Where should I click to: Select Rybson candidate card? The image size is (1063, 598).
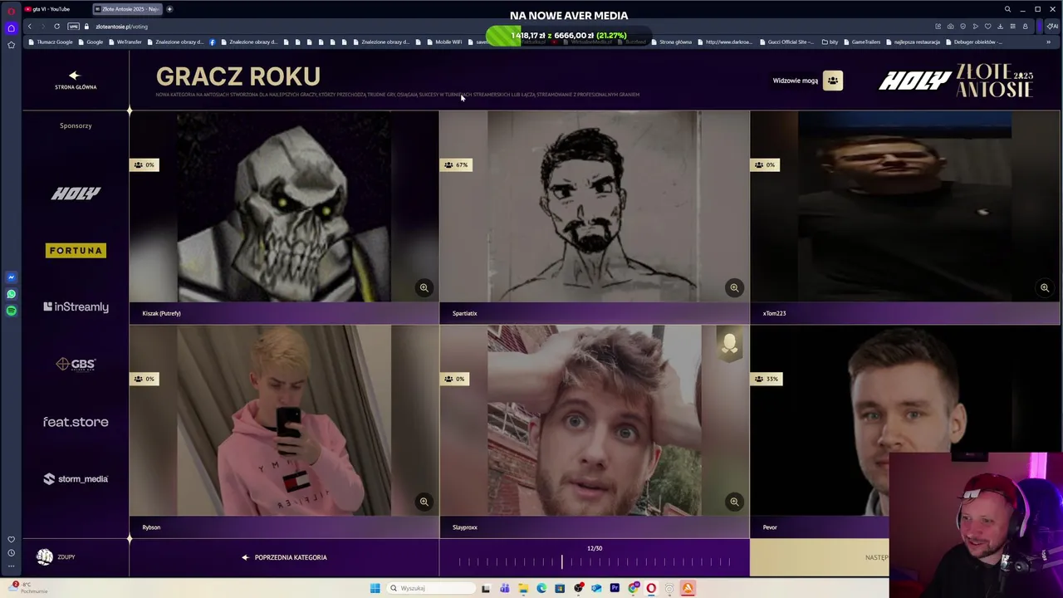click(284, 430)
